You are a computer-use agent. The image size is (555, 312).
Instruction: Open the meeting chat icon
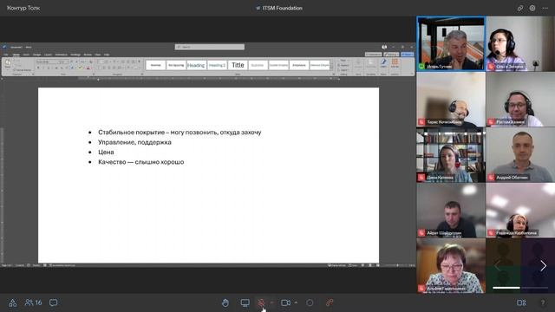pyautogui.click(x=54, y=302)
